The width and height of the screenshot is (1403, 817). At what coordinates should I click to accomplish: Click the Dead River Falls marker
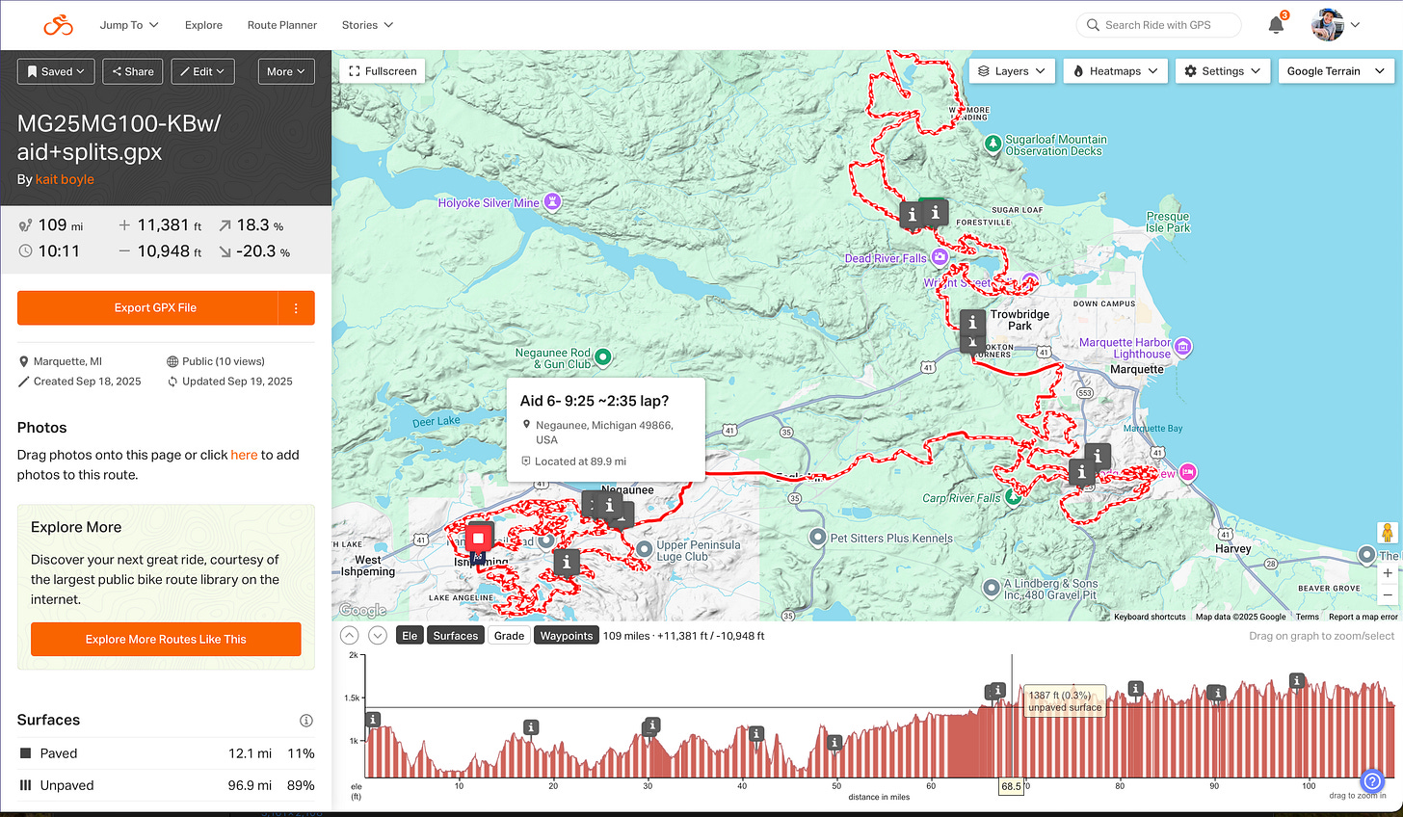[x=939, y=256]
